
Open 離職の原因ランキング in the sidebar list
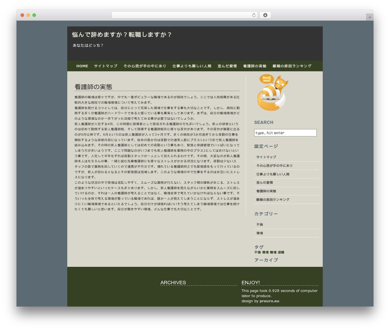pyautogui.click(x=273, y=200)
